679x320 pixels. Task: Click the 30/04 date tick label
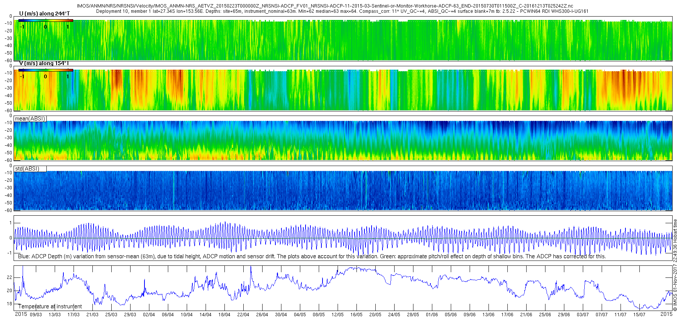click(x=281, y=315)
